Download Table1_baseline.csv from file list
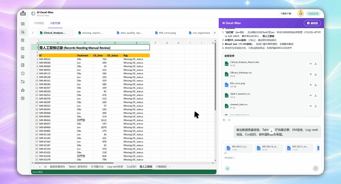341x184 pixels. (316, 95)
